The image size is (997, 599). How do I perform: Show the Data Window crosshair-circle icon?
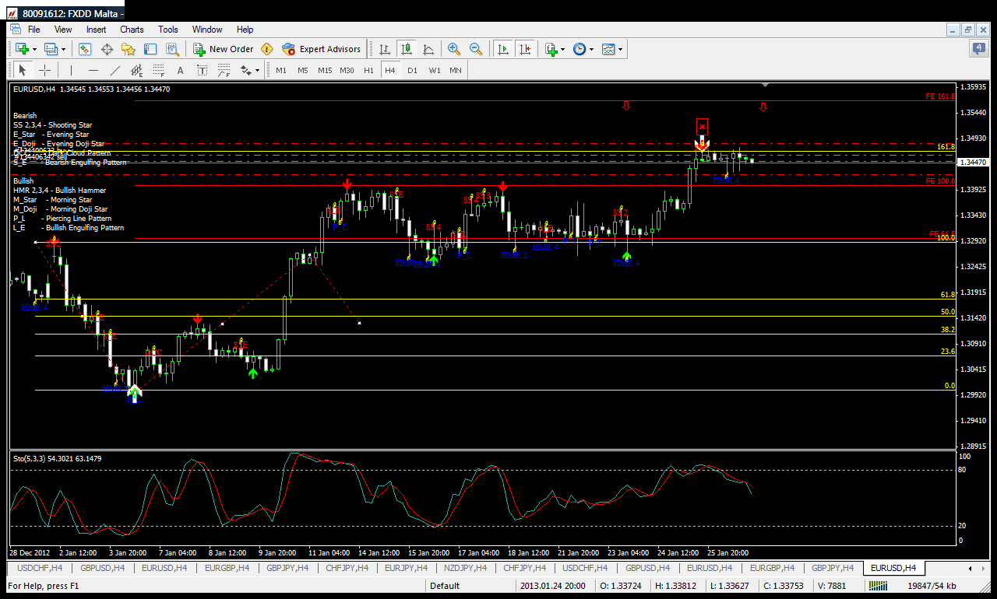pos(107,49)
